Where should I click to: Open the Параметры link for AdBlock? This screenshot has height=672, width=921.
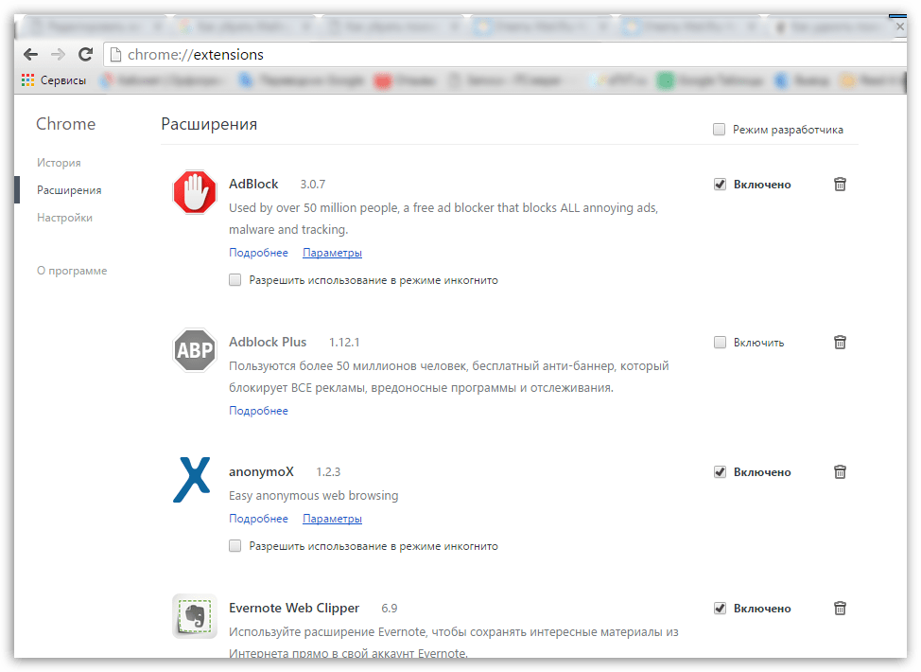pyautogui.click(x=332, y=253)
